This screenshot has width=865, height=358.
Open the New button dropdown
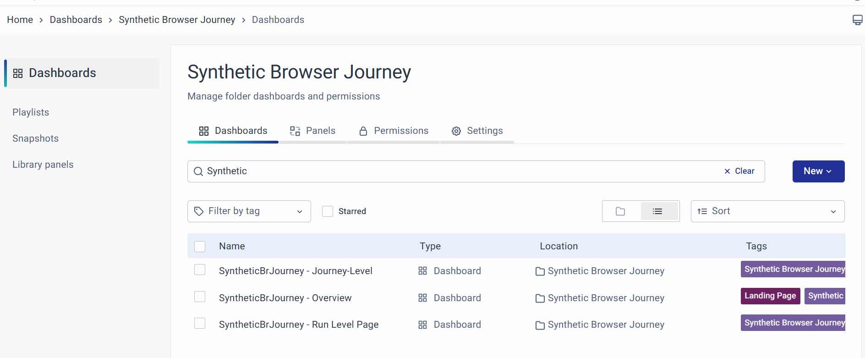(818, 171)
